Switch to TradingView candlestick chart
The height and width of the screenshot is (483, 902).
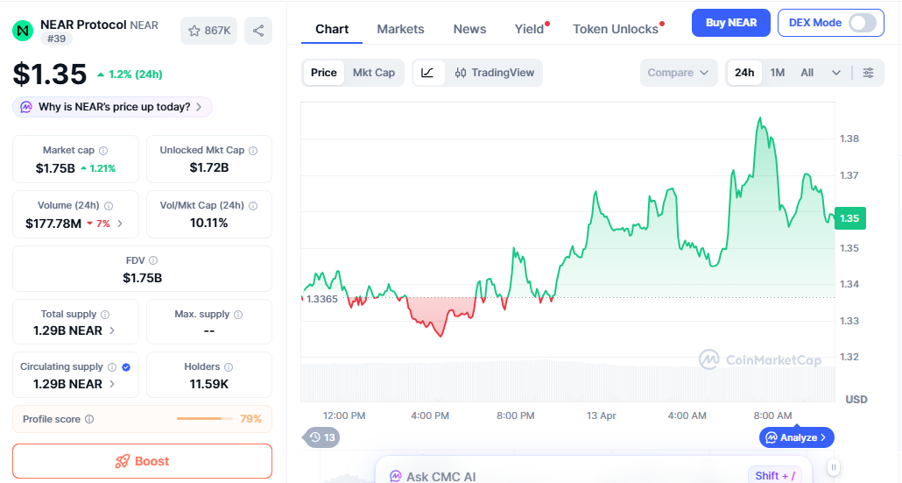(x=494, y=73)
